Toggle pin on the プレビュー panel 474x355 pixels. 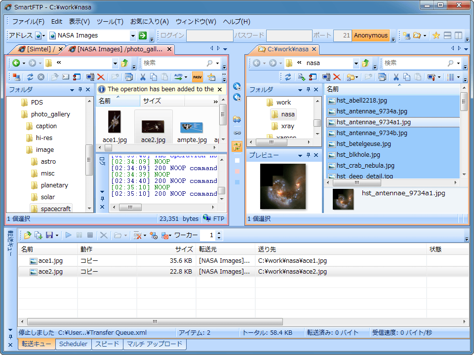pos(308,155)
